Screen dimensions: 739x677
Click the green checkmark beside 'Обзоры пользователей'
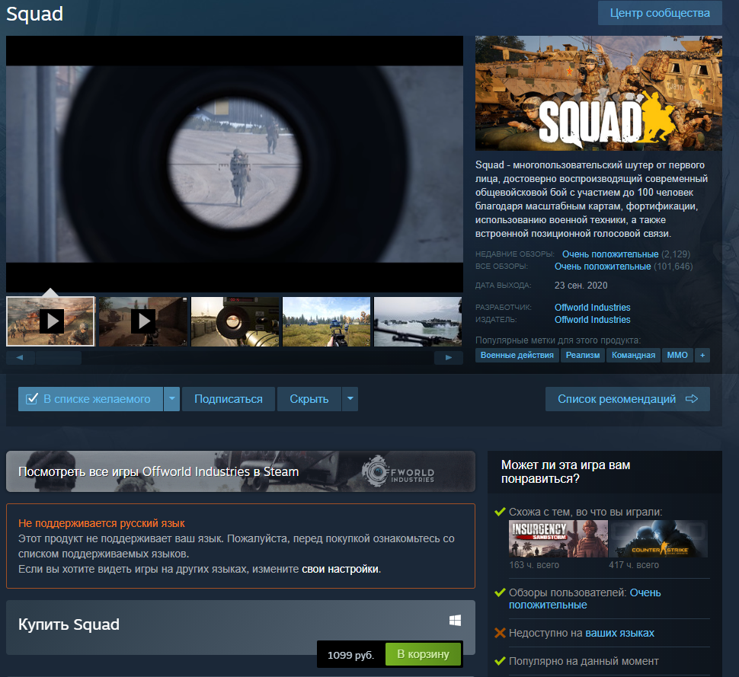[500, 592]
